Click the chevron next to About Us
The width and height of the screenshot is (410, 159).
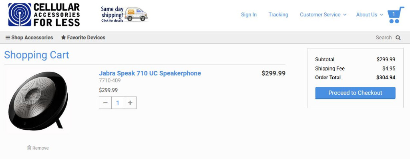pyautogui.click(x=381, y=15)
